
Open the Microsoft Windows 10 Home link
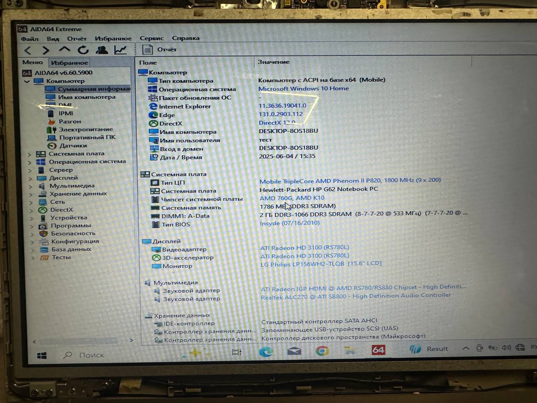pos(303,89)
